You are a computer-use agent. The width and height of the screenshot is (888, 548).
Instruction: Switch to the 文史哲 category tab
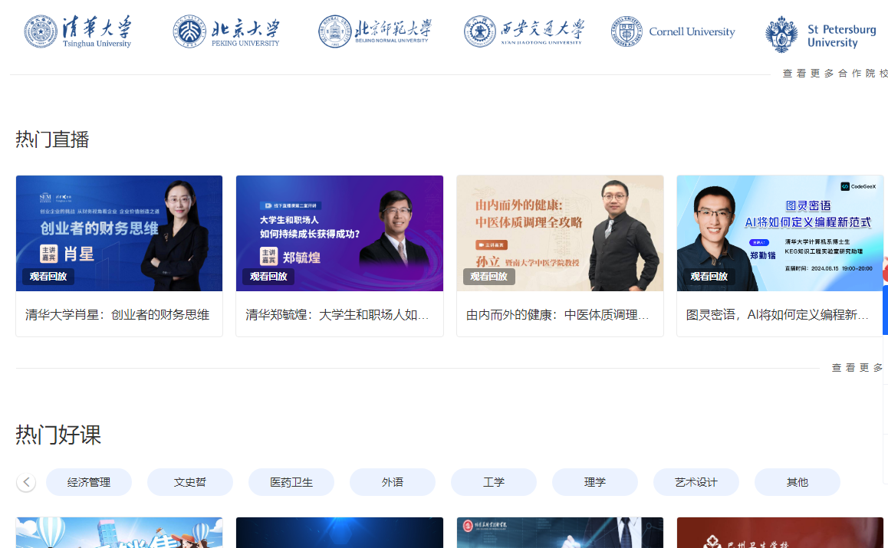click(190, 482)
